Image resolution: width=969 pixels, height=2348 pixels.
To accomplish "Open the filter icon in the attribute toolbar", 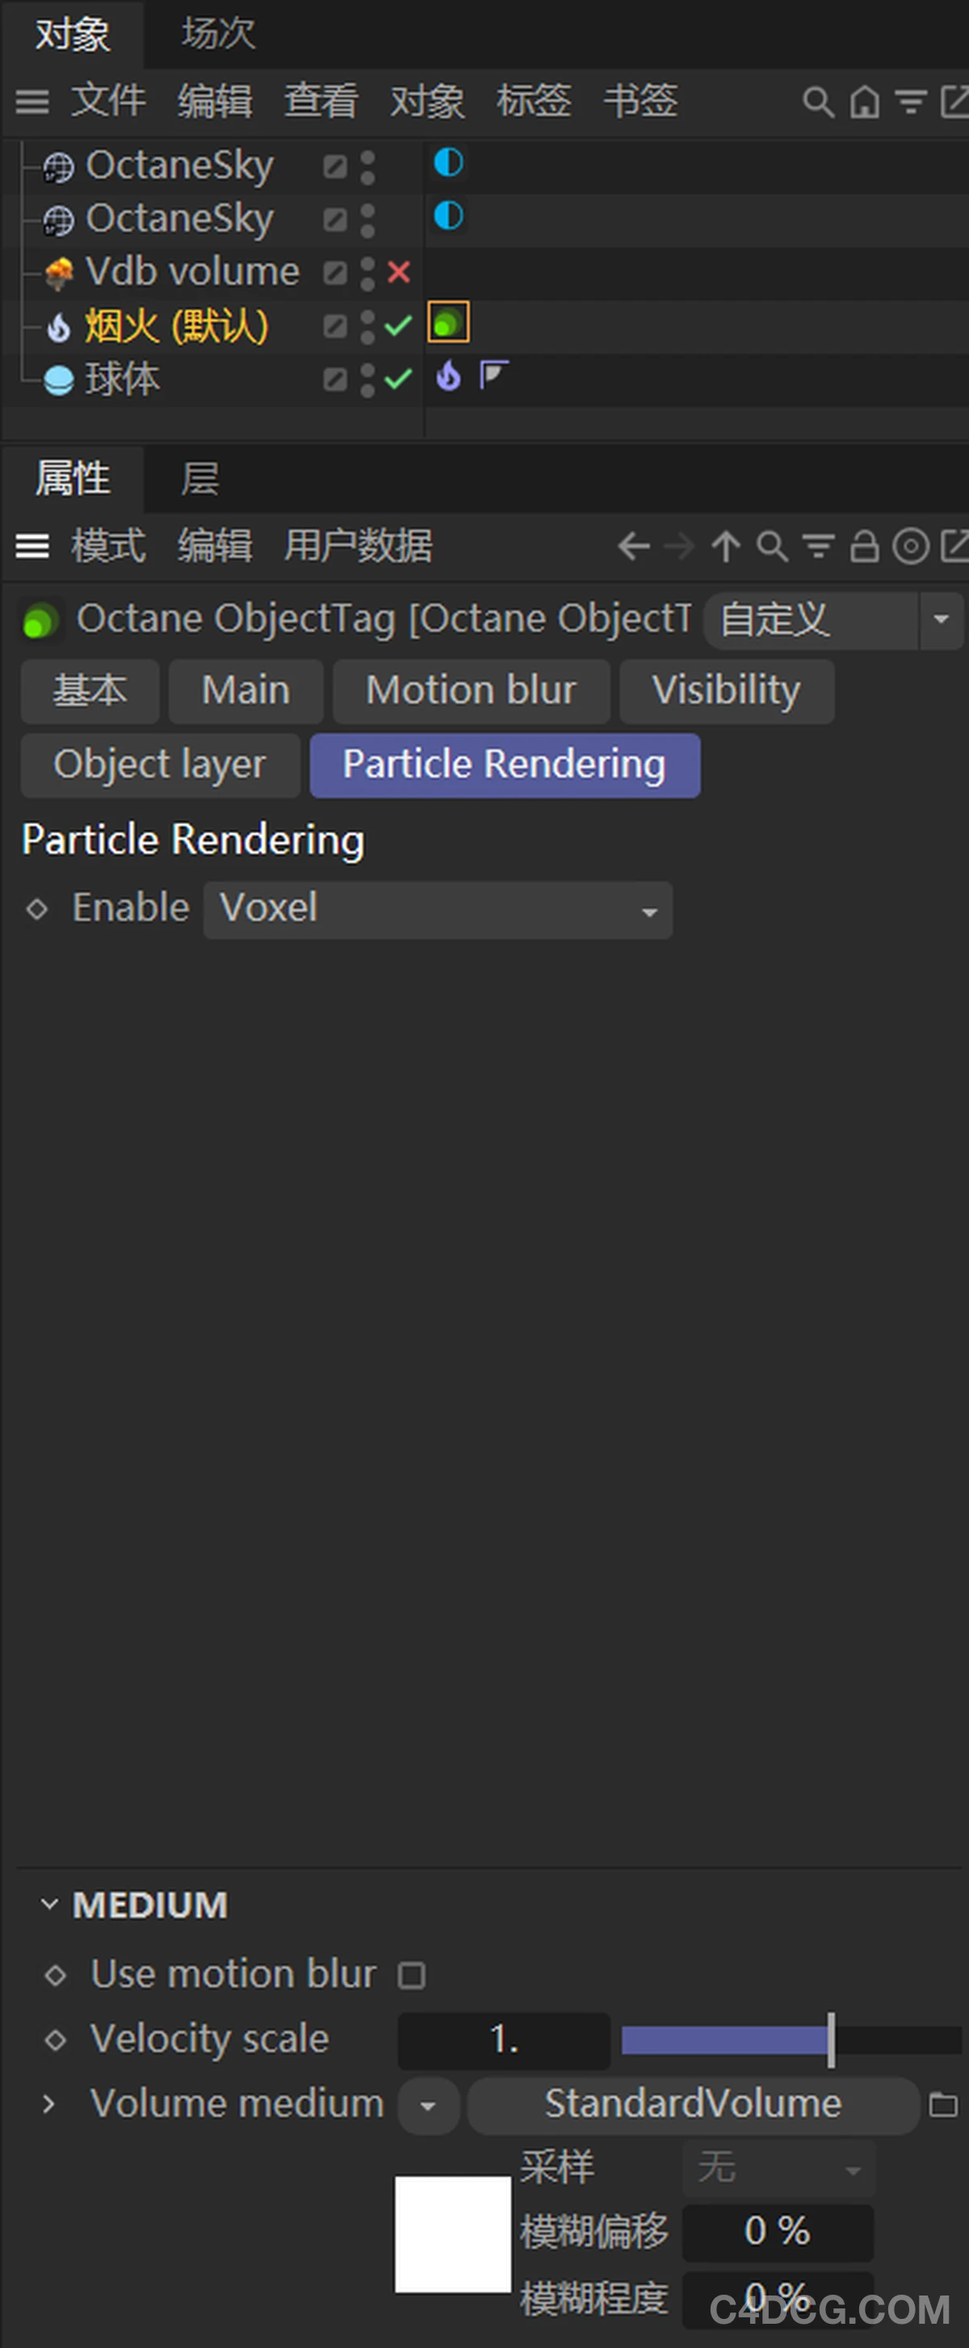I will [x=818, y=547].
